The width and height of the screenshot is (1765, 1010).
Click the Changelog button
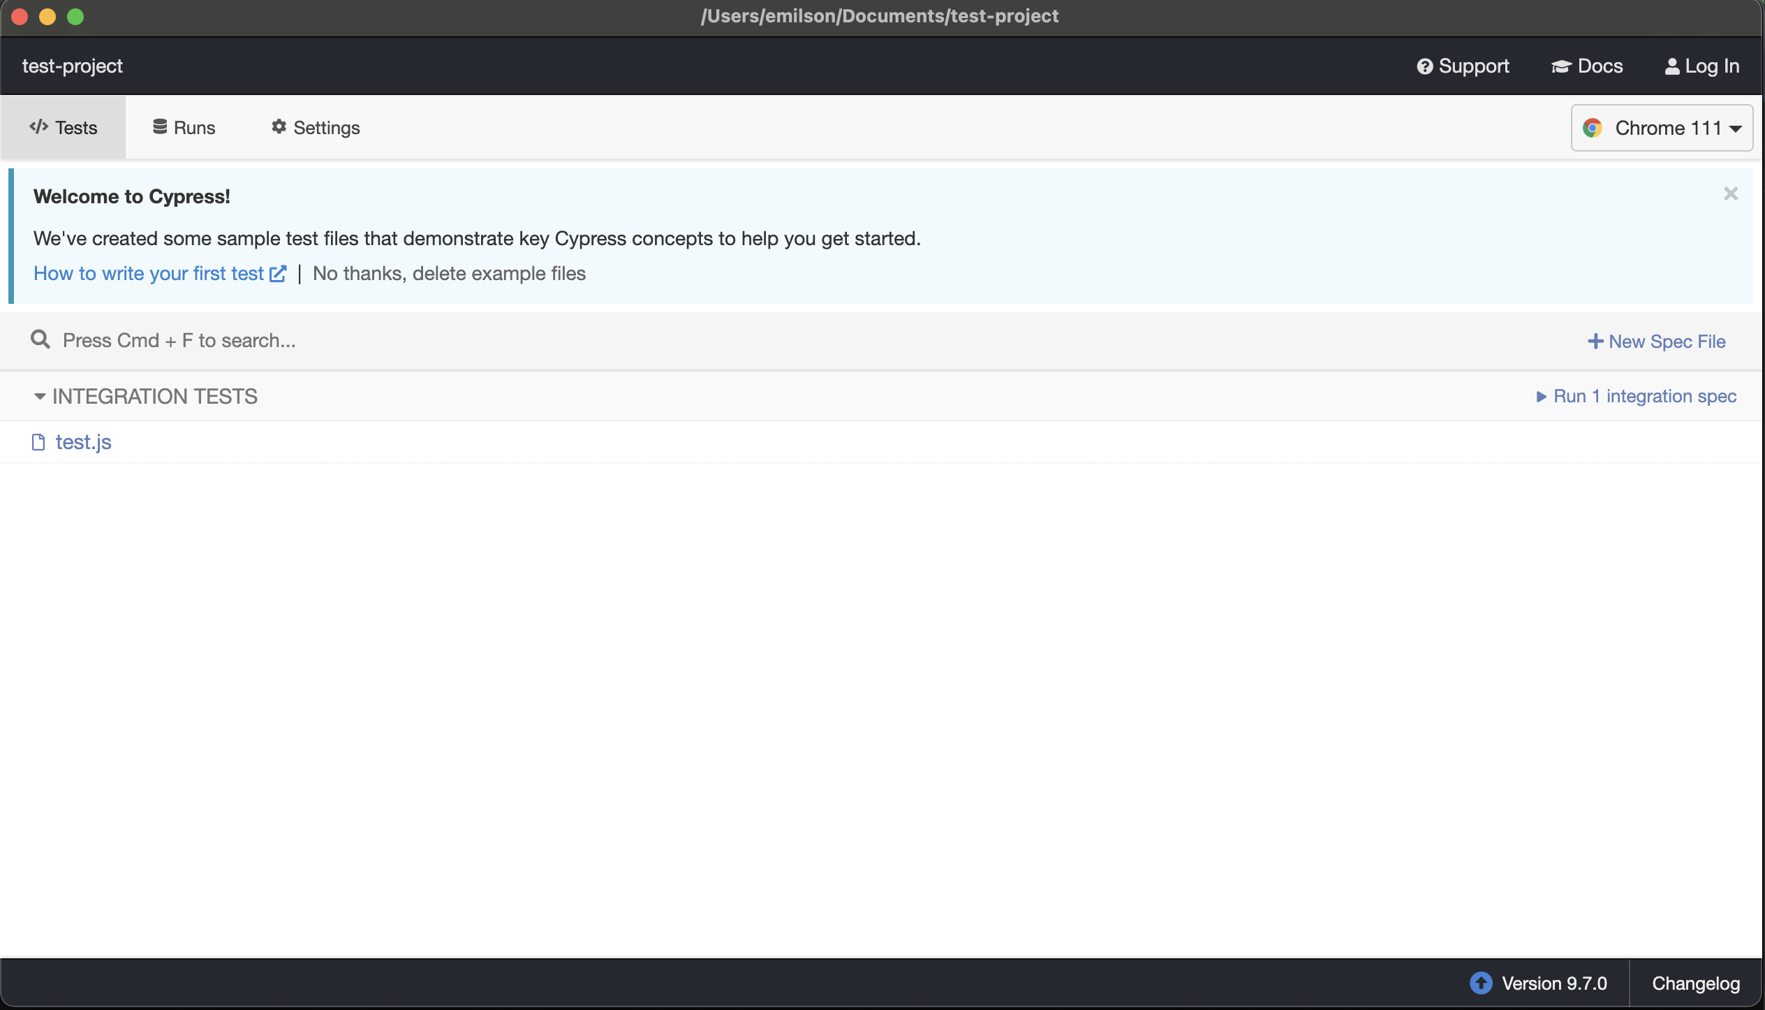point(1694,983)
